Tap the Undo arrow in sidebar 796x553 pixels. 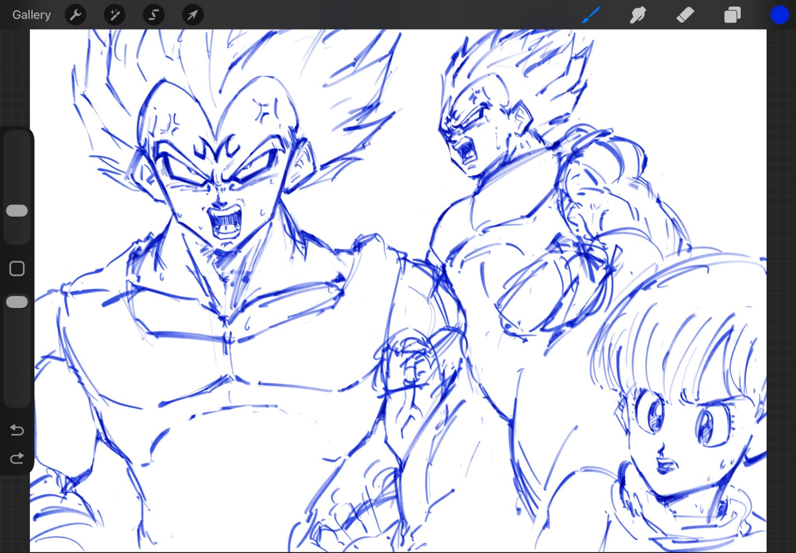(17, 430)
